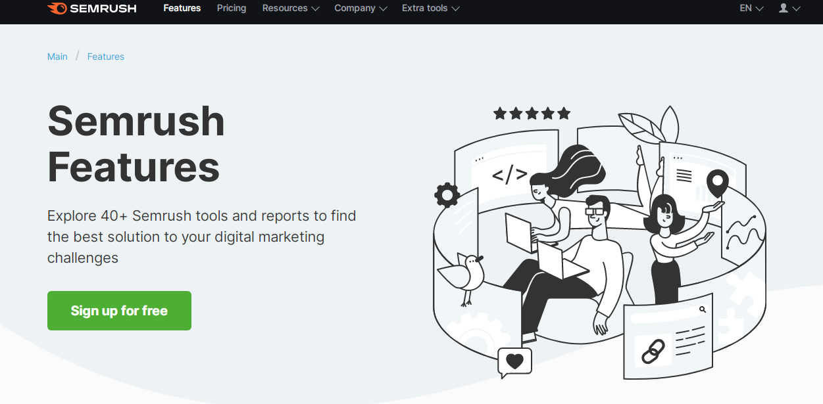This screenshot has height=404, width=823.
Task: Open the Extra tools dropdown
Action: [x=431, y=9]
